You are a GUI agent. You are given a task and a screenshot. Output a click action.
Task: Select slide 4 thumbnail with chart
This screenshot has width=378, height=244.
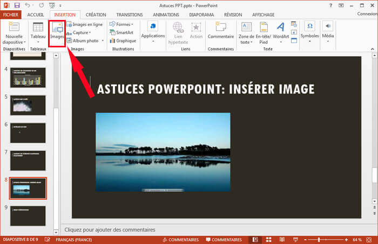[28, 78]
